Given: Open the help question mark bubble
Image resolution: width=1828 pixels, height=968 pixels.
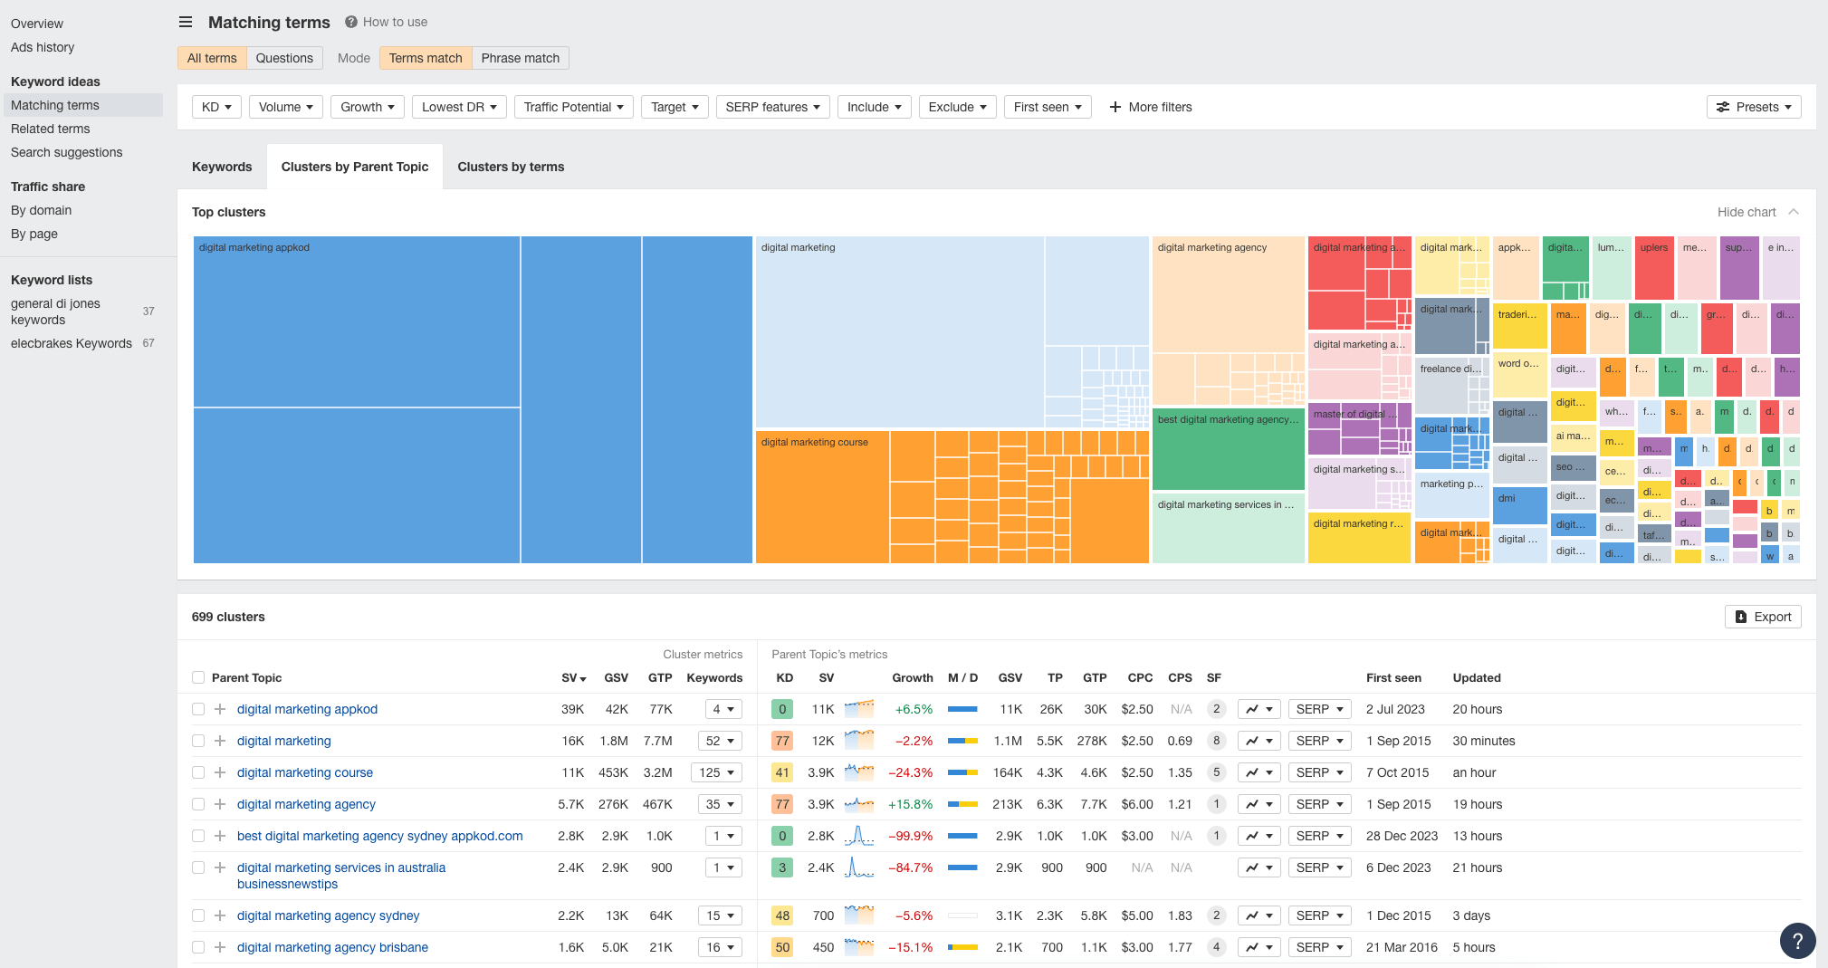Looking at the screenshot, I should [1797, 940].
